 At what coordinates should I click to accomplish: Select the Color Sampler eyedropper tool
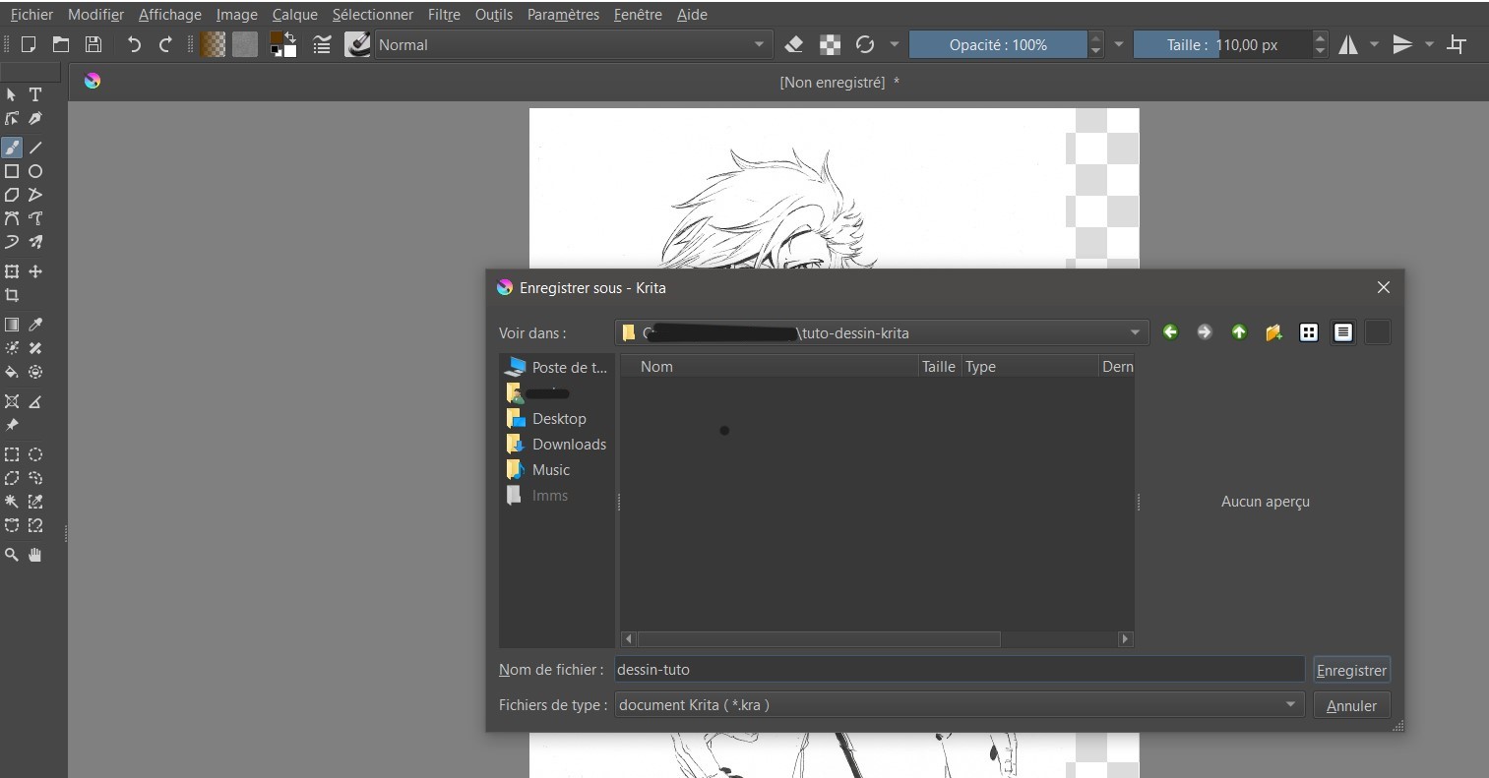[x=35, y=325]
